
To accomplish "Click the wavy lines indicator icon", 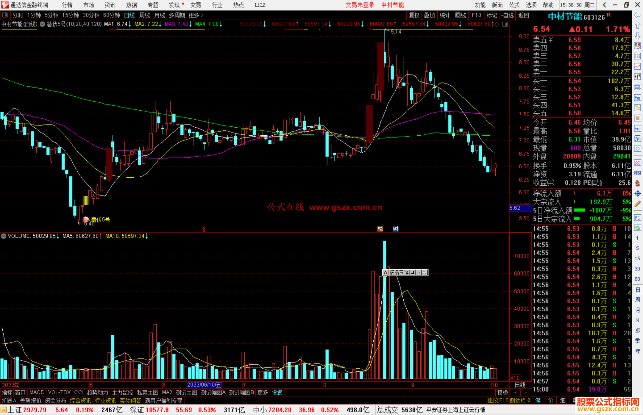I will (x=637, y=162).
